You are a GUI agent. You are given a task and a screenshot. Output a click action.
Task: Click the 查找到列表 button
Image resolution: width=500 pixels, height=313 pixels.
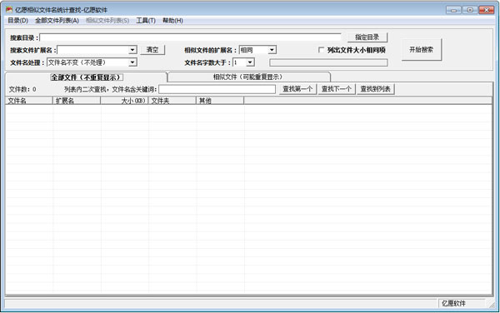click(375, 89)
